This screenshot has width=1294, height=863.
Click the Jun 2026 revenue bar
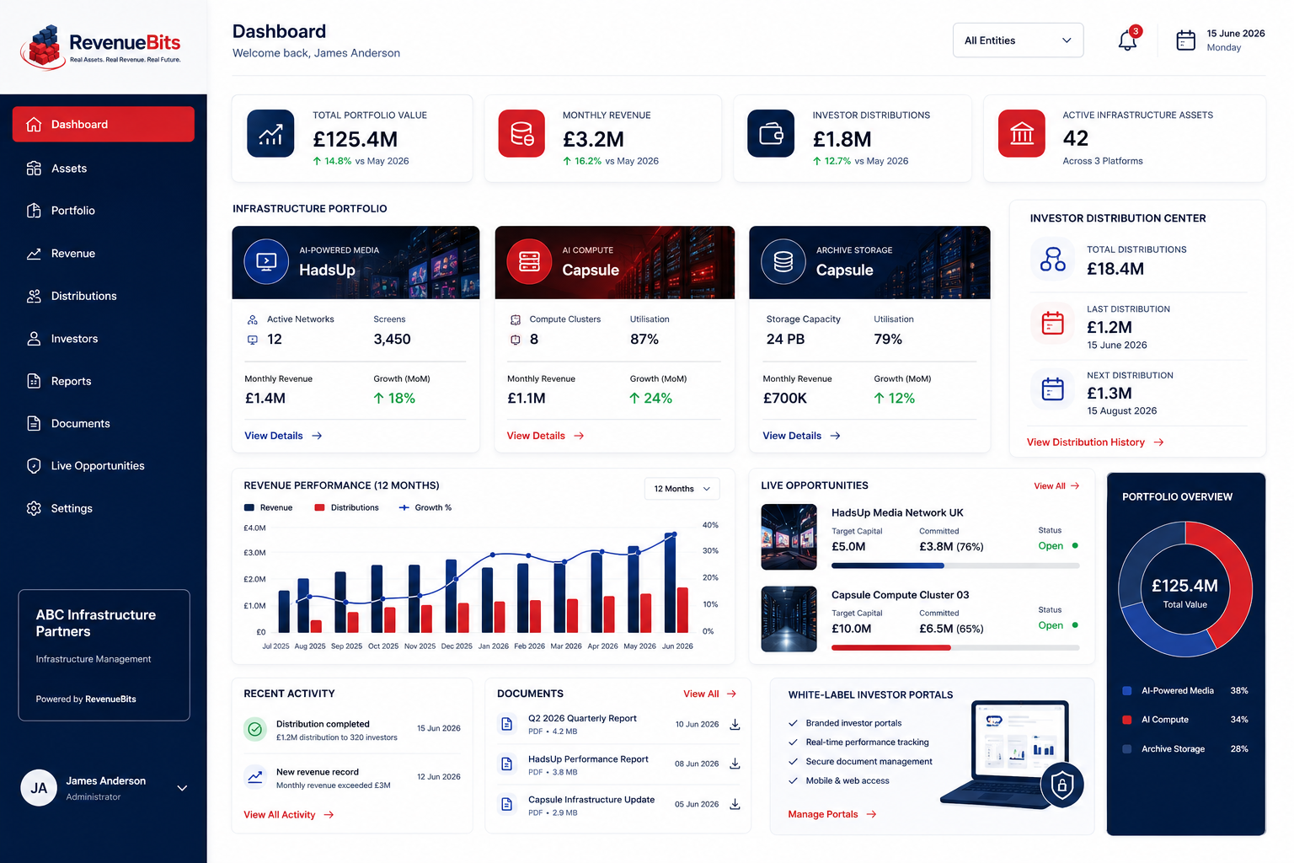671,583
